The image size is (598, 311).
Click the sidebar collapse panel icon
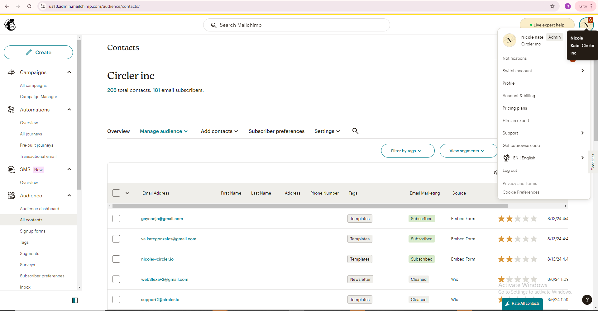75,300
